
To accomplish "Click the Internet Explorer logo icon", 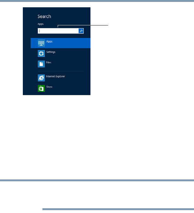I will (41, 78).
